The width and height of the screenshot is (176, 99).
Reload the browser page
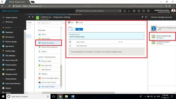9,6
